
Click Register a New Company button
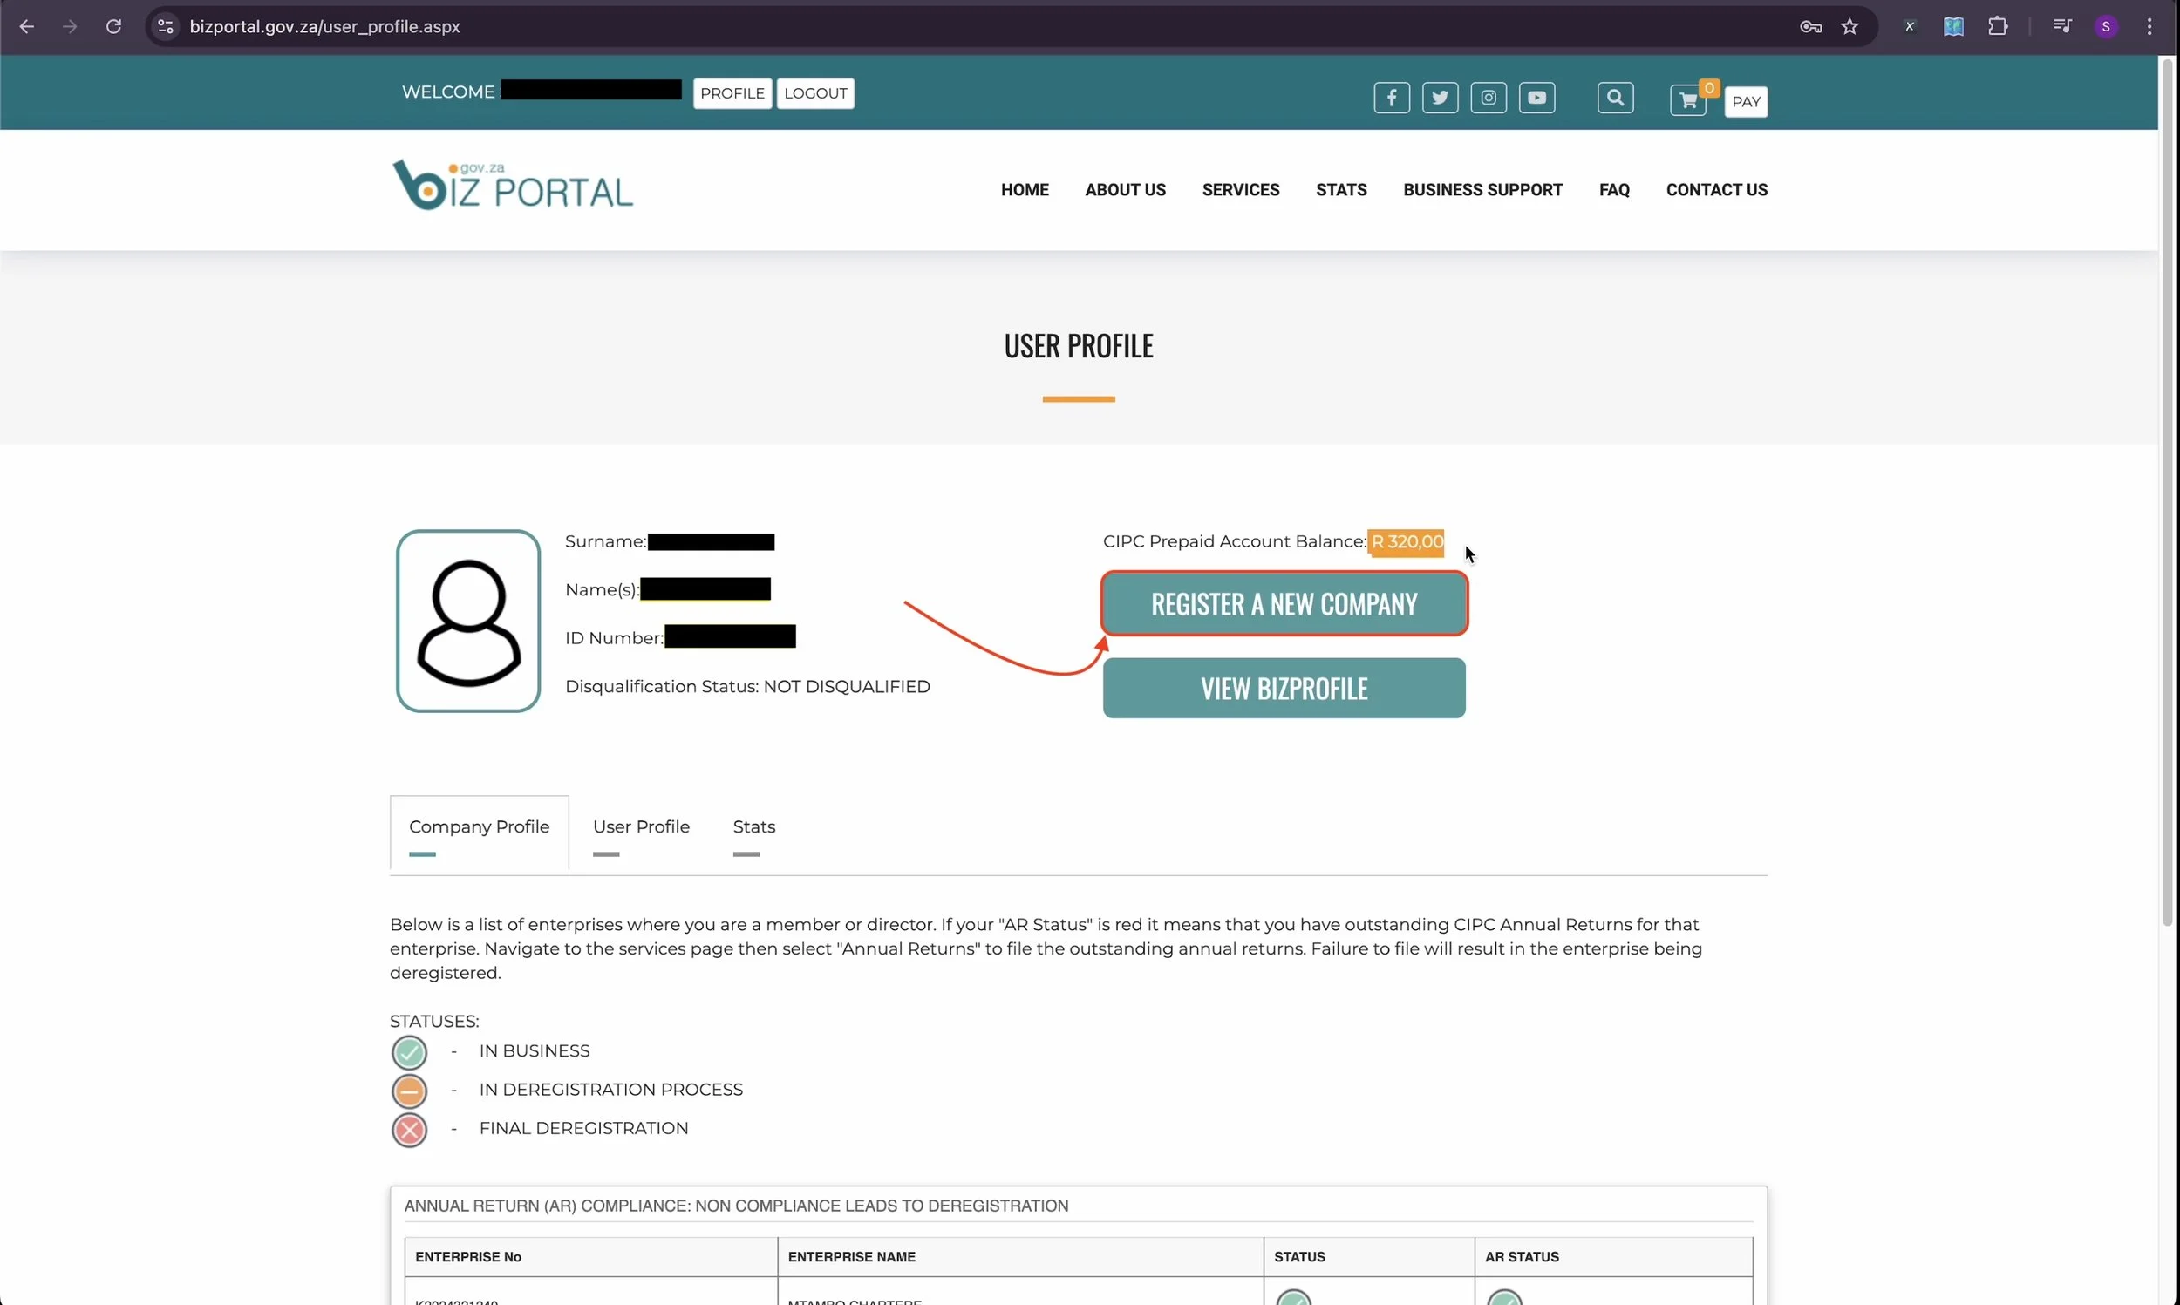point(1284,604)
